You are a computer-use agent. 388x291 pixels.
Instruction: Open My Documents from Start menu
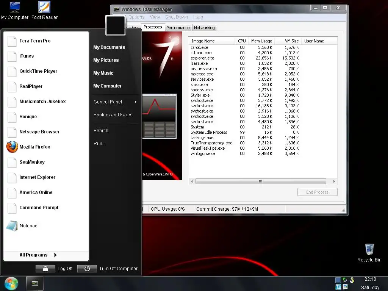pyautogui.click(x=109, y=47)
